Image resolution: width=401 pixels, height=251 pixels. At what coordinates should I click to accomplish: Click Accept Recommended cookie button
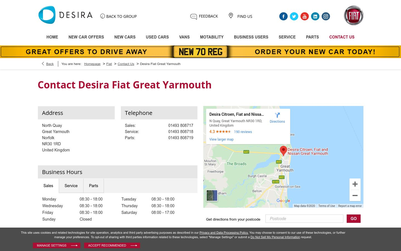112,245
